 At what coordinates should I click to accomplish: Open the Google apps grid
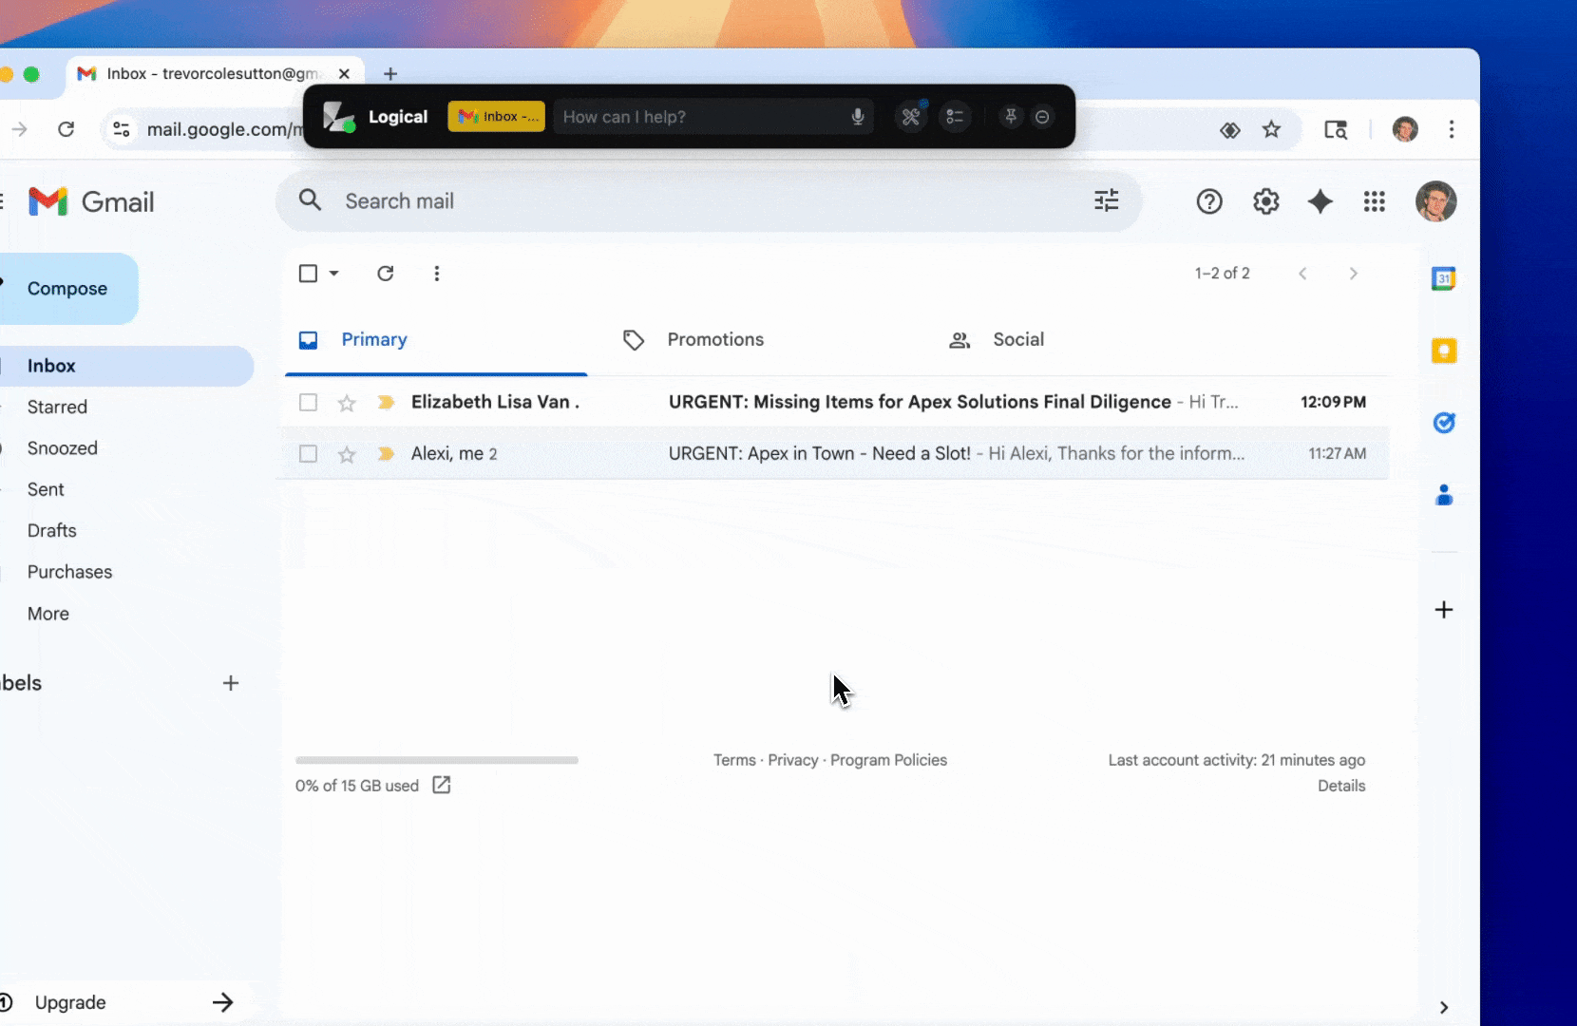pos(1374,201)
